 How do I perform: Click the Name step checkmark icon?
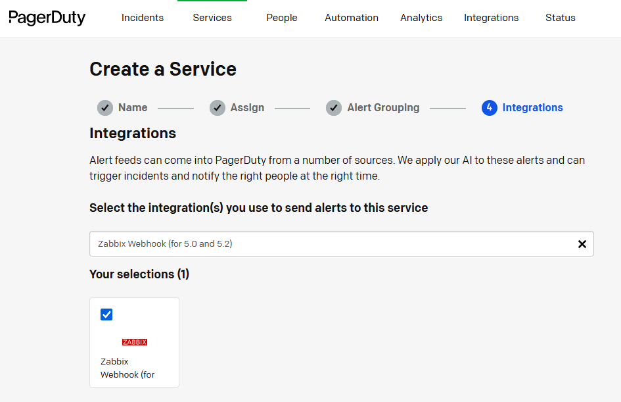click(105, 108)
